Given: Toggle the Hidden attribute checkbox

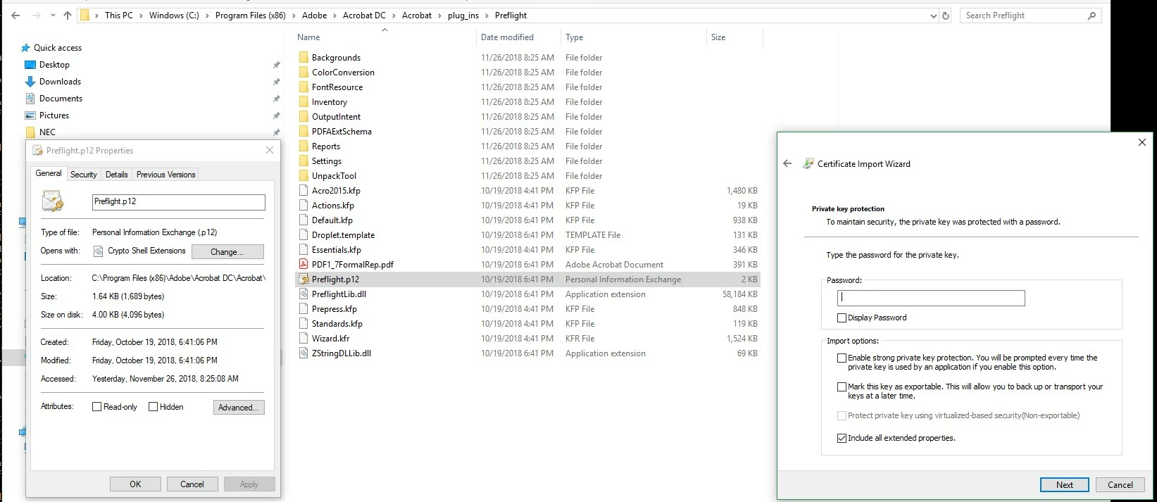Looking at the screenshot, I should pos(153,407).
